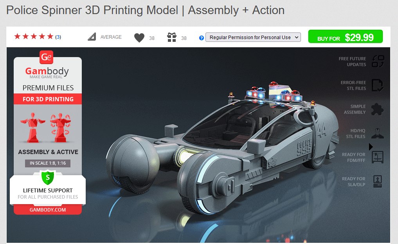Click the favorites count 38 beside the heart
Image resolution: width=398 pixels, height=244 pixels.
click(152, 38)
